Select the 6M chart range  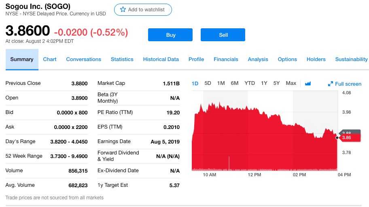[235, 83]
